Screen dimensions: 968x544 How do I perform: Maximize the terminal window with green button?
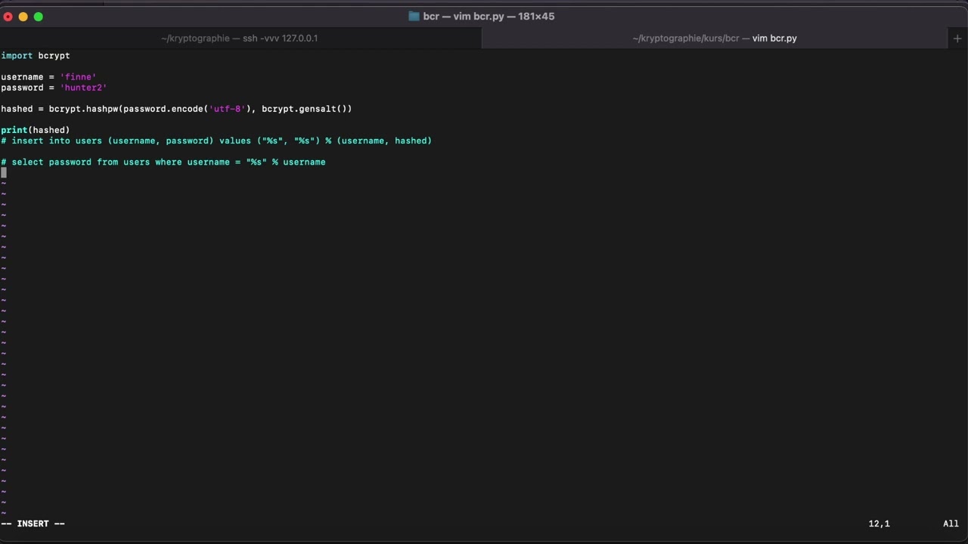coord(39,16)
